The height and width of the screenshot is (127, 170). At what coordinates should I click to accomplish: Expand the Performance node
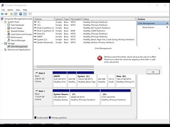5,37
